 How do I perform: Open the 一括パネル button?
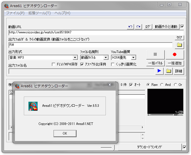coord(155,63)
